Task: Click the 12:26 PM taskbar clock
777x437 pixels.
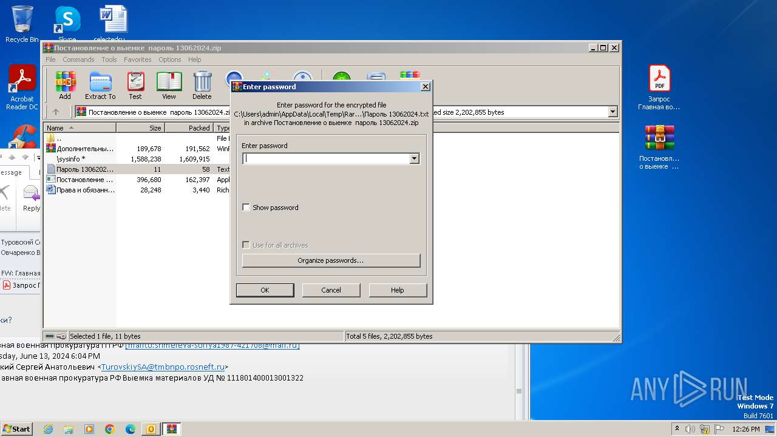Action: pos(746,429)
